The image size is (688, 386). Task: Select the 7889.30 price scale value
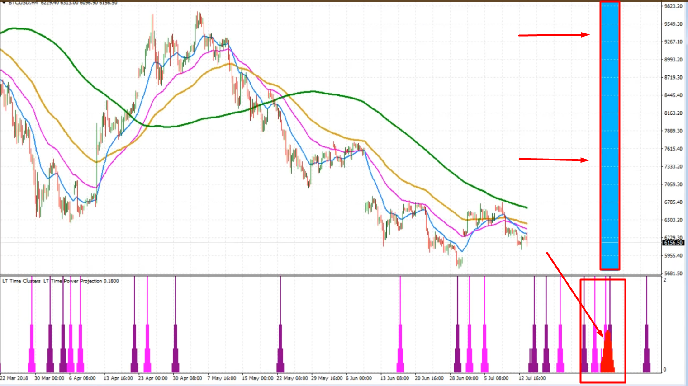[x=673, y=131]
